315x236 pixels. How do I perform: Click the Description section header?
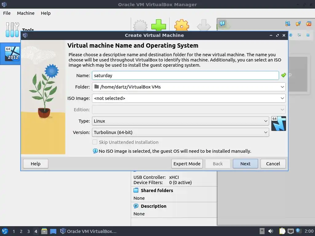tap(154, 206)
